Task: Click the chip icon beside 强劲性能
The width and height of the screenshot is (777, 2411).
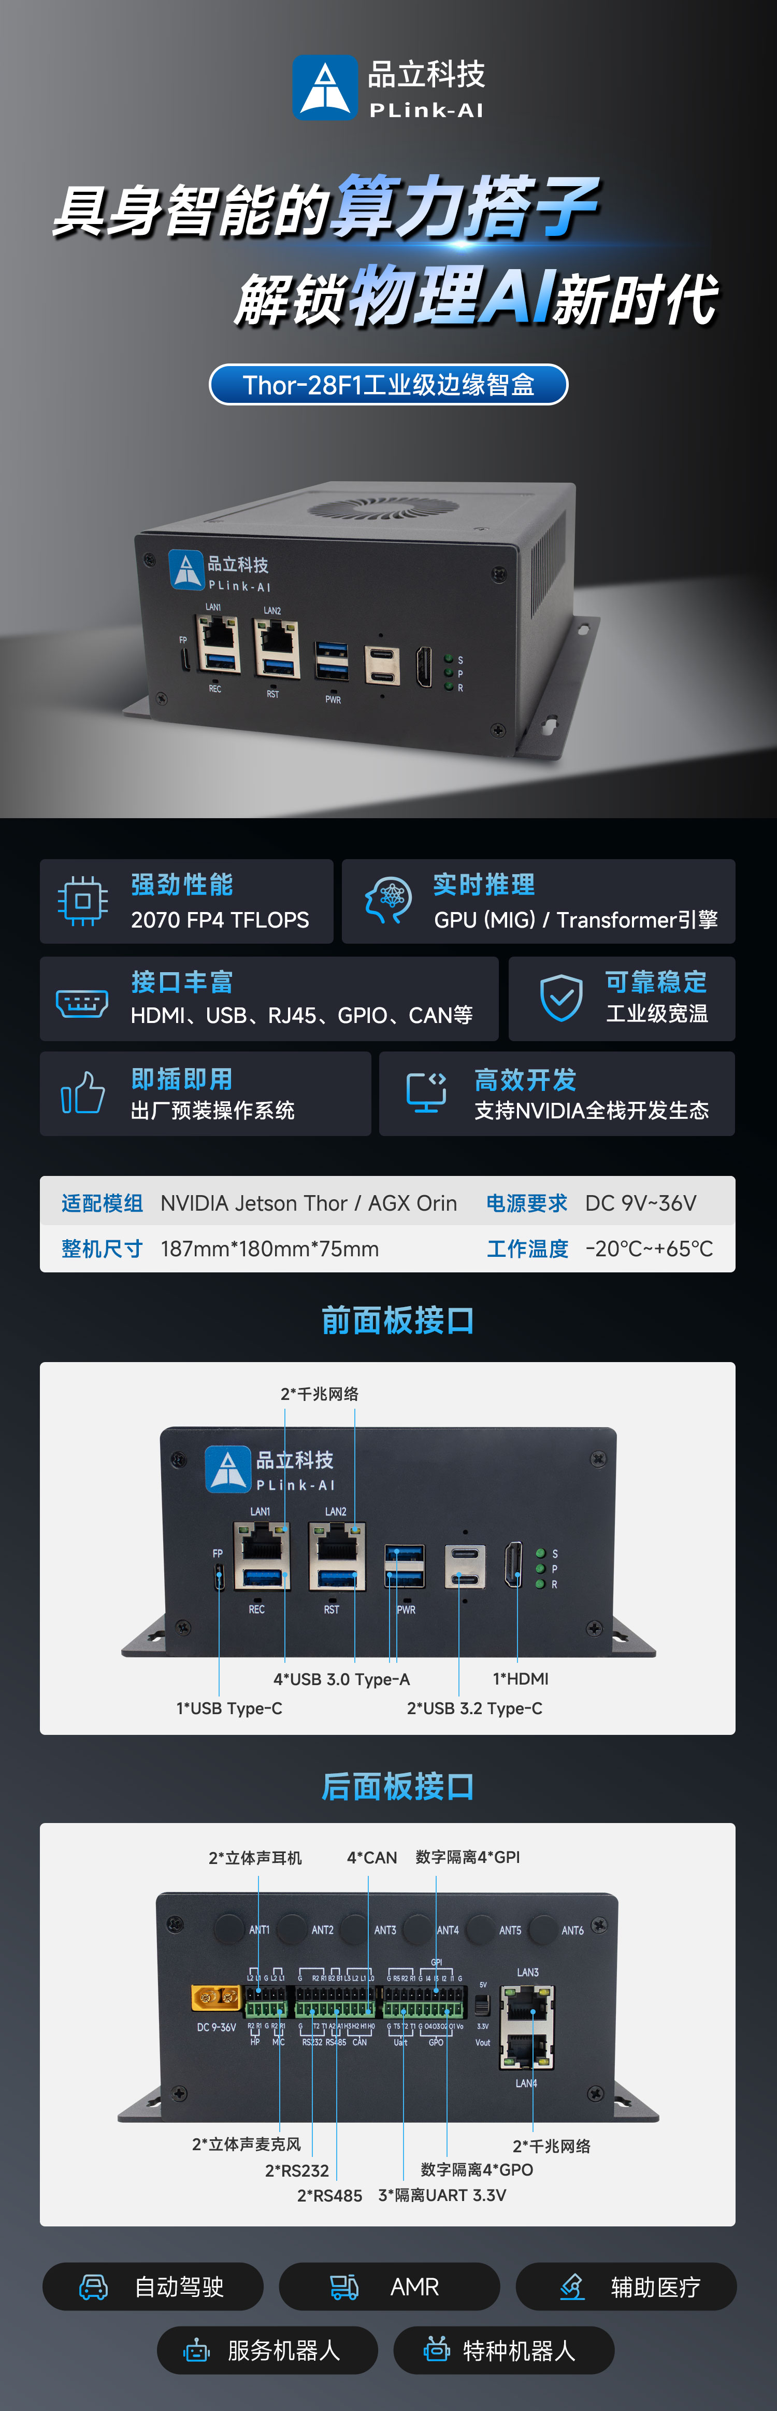Action: (83, 901)
